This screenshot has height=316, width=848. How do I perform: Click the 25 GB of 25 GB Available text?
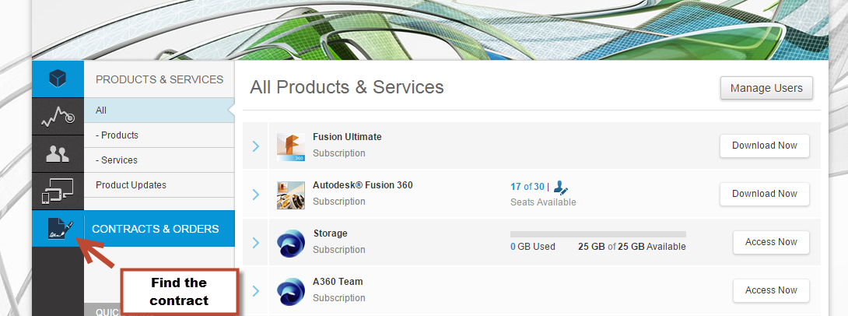[x=632, y=247]
